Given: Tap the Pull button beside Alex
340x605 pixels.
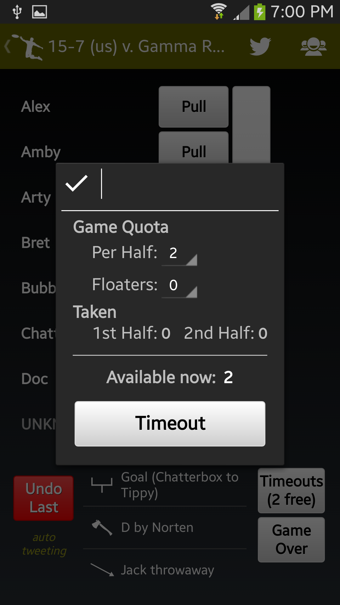Looking at the screenshot, I should (194, 107).
